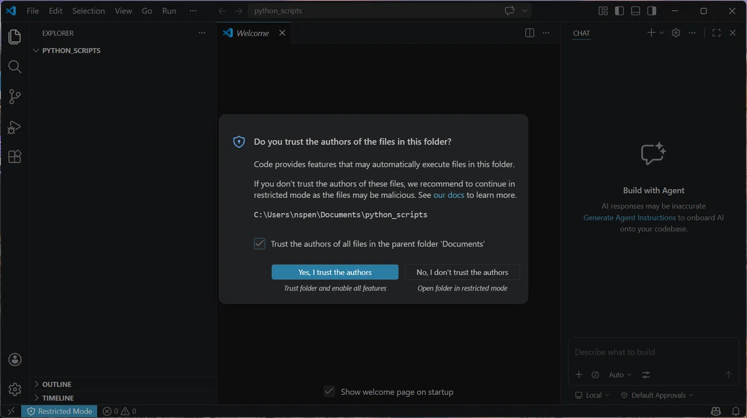Viewport: 747px width, 418px height.
Task: Click the agent mode code icon in chat input
Action: click(x=595, y=374)
